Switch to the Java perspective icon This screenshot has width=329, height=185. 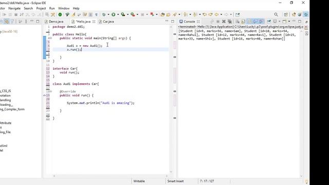click(294, 14)
